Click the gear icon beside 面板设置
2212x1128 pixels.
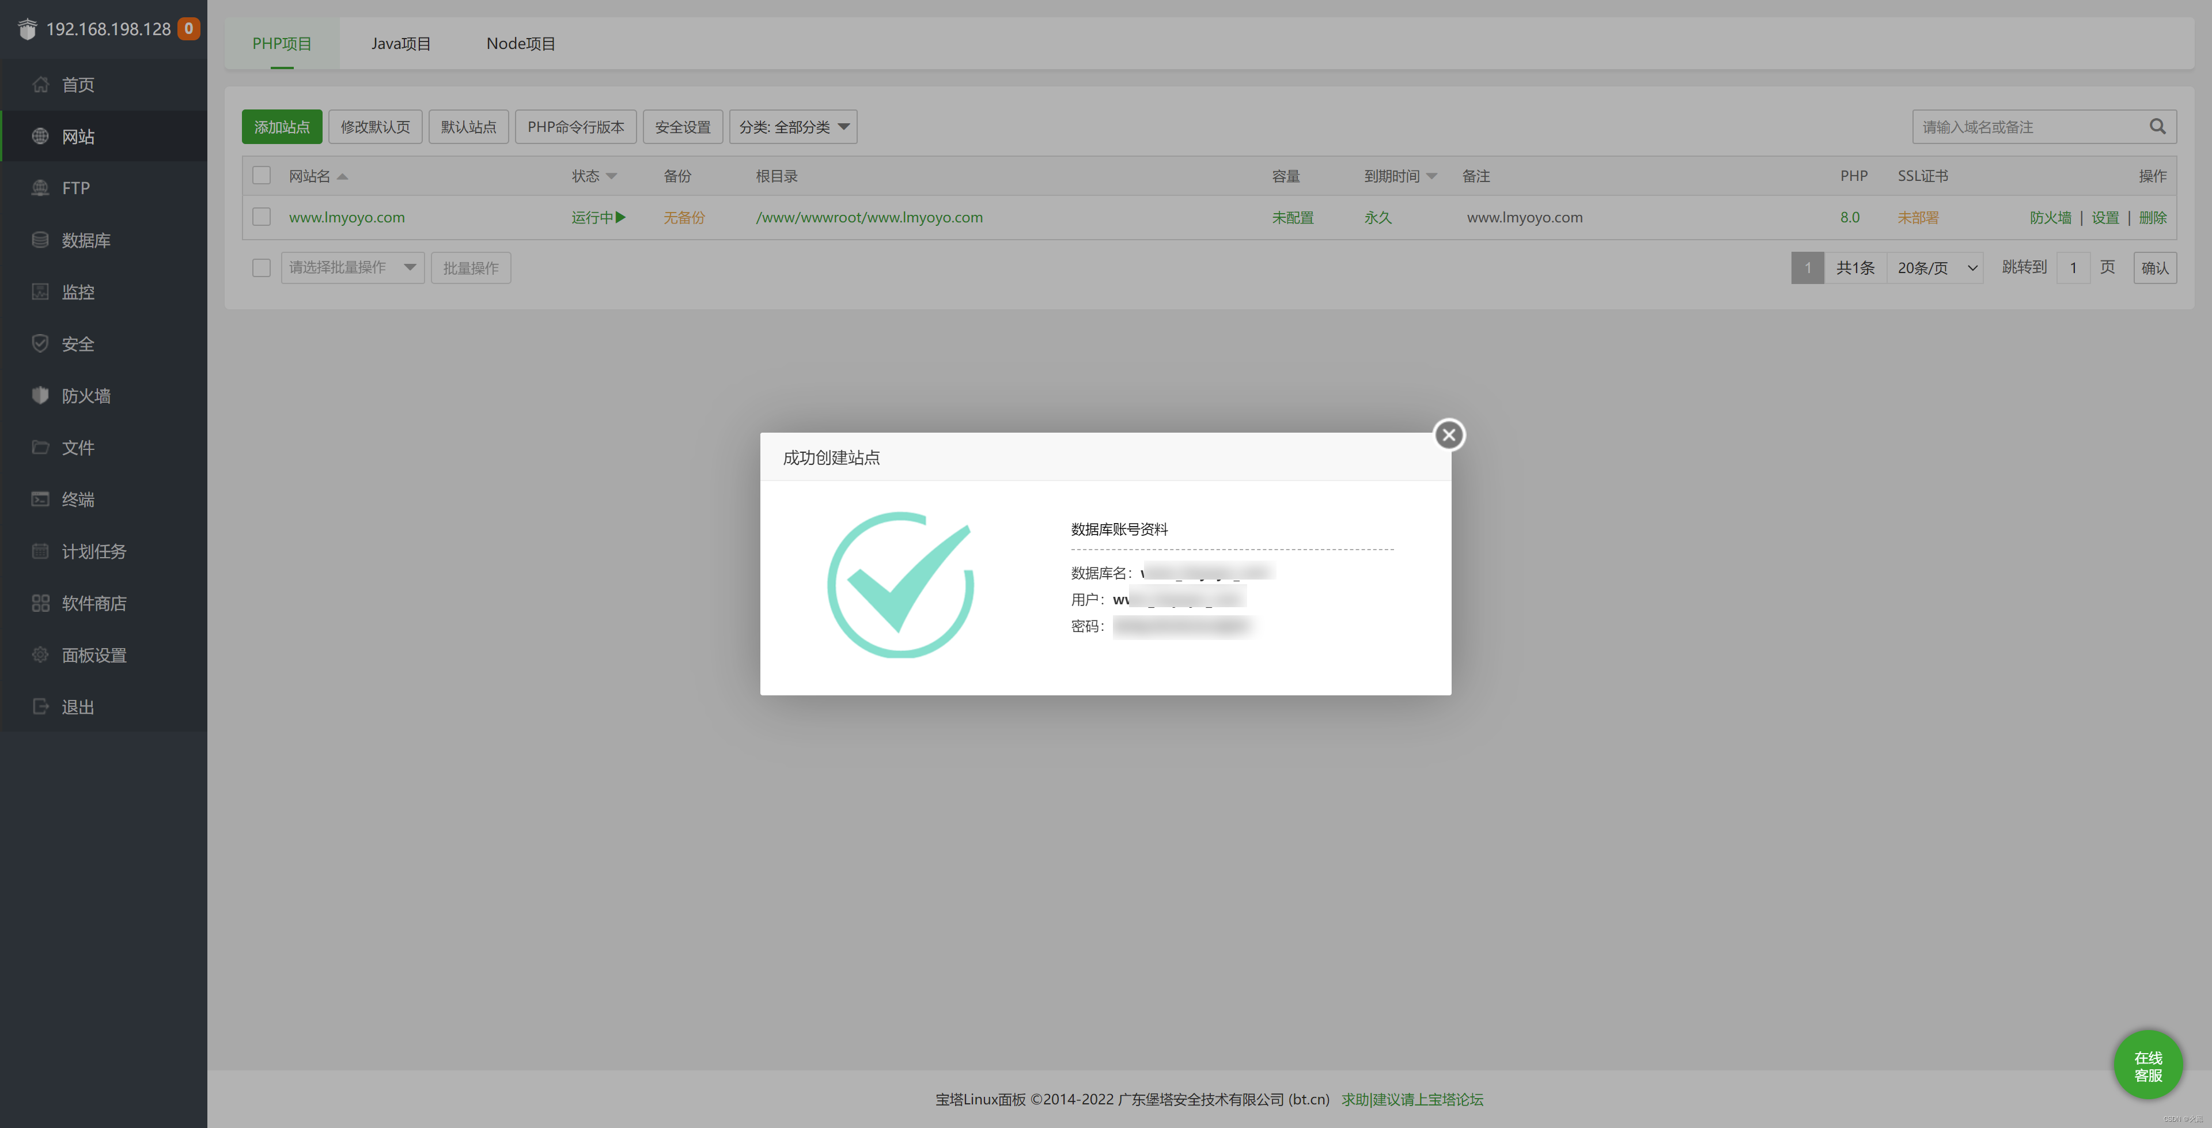40,654
